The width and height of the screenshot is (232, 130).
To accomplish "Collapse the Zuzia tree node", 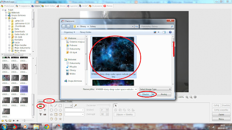I will 6,18.
